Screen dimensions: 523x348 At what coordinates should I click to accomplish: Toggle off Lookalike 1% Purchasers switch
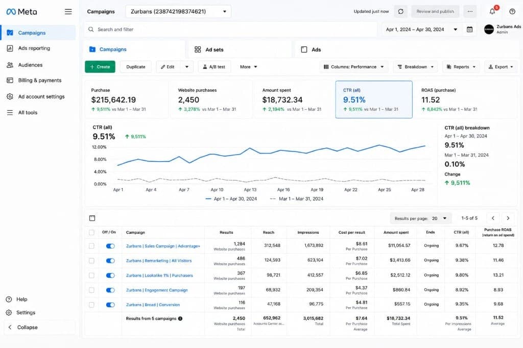[110, 276]
